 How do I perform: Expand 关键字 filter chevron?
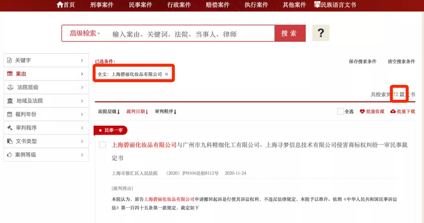point(82,60)
